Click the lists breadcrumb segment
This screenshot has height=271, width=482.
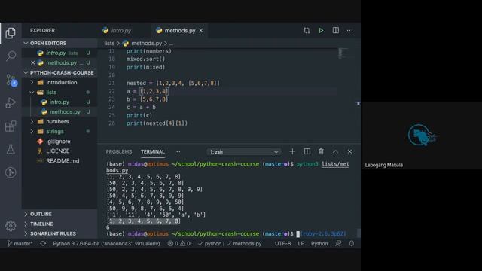coord(109,44)
